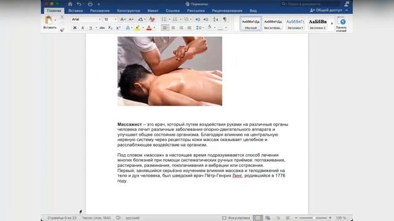
Task: Switch to the Ссылки tab
Action: click(172, 11)
